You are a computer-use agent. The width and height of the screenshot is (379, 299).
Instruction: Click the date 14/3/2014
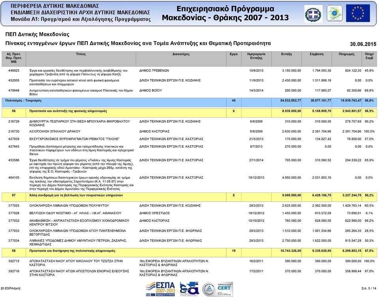(x=256, y=91)
